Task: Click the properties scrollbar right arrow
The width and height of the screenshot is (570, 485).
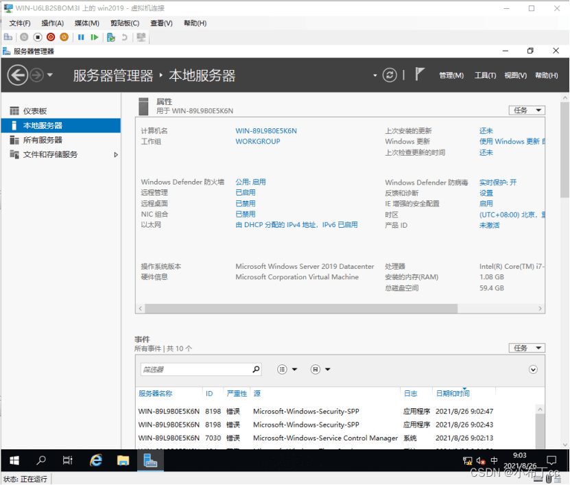Action: pyautogui.click(x=540, y=308)
